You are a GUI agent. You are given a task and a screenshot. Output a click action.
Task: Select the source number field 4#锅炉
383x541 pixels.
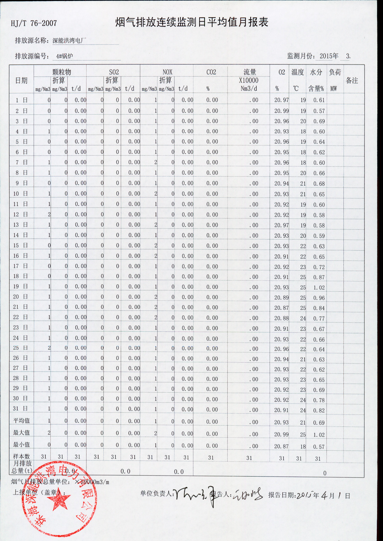click(x=64, y=56)
